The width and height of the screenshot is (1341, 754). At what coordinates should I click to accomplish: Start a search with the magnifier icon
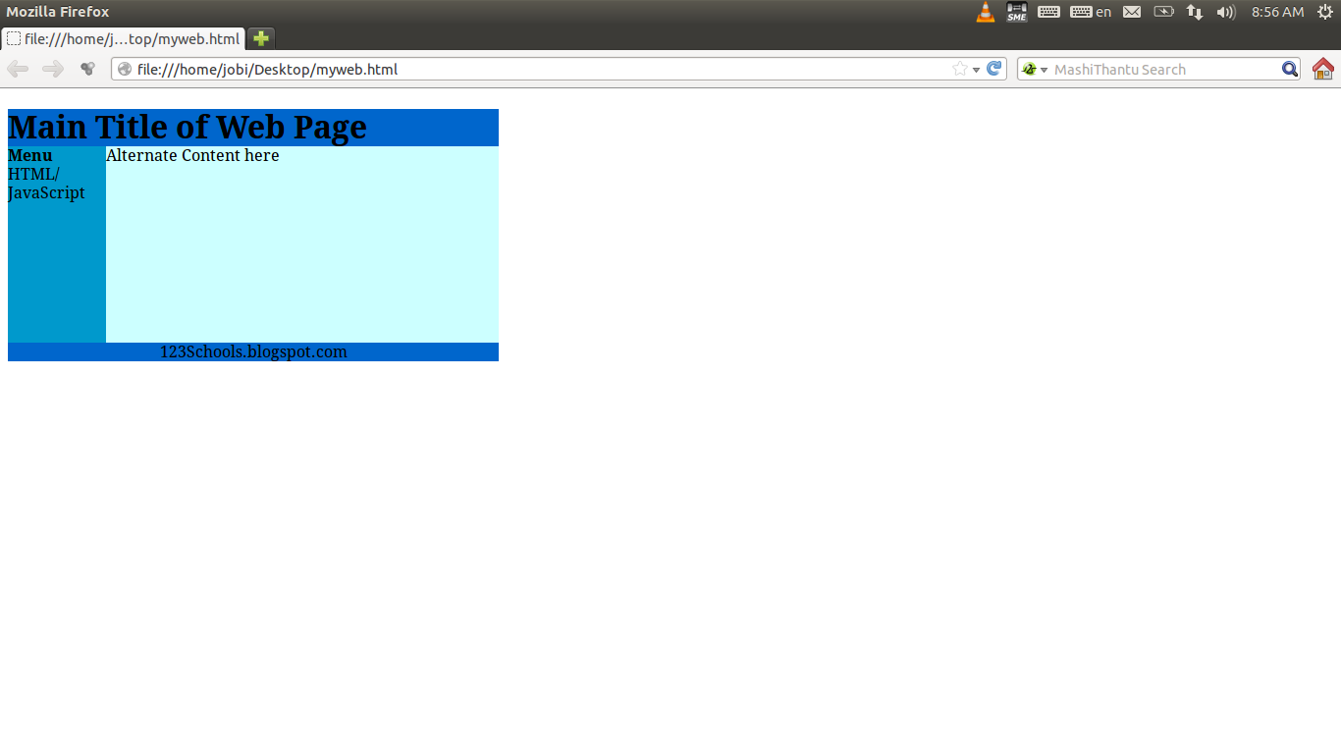(x=1289, y=69)
